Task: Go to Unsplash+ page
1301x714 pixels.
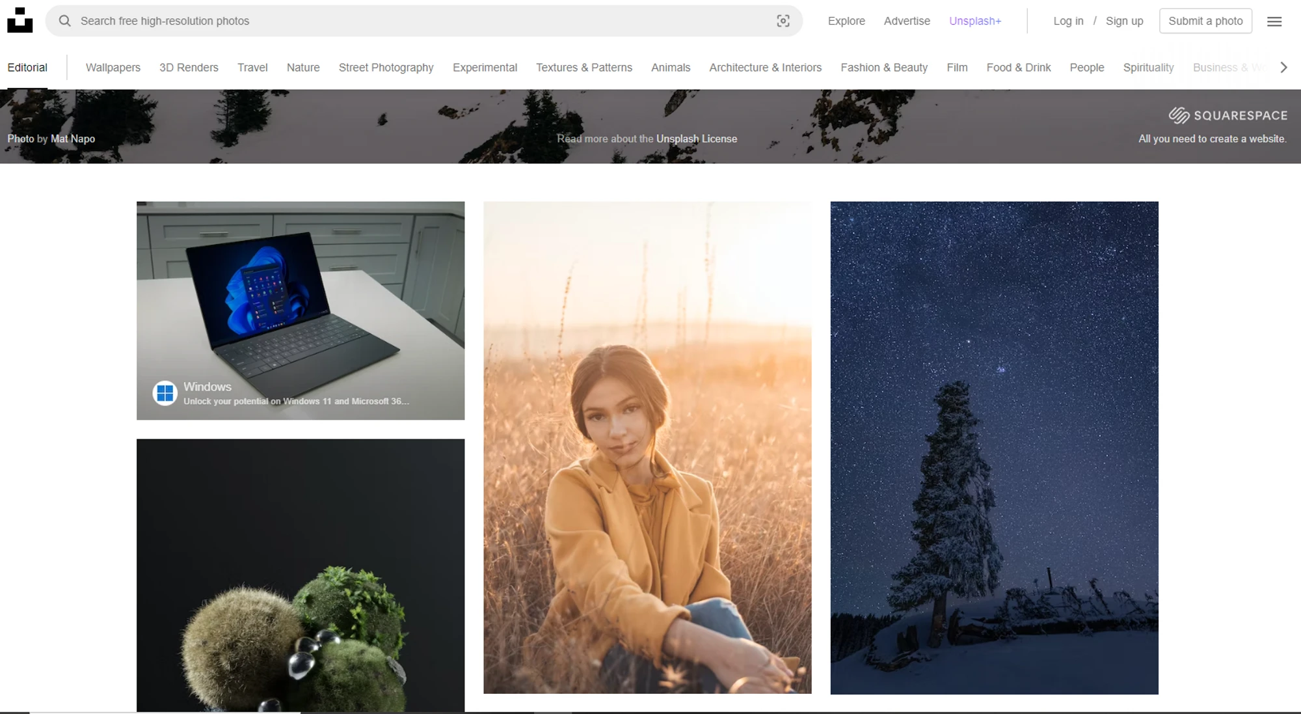Action: 975,21
